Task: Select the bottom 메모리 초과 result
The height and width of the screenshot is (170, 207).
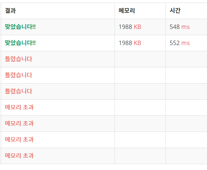Action: 19,156
